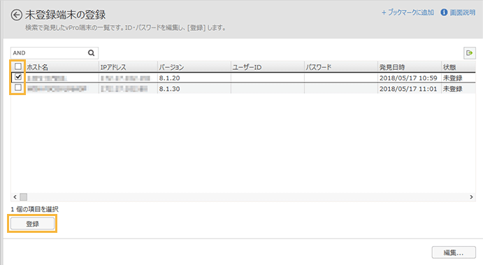Click the password cell of 8.1.20 row
Viewport: 483px width, 265px height.
(341, 78)
